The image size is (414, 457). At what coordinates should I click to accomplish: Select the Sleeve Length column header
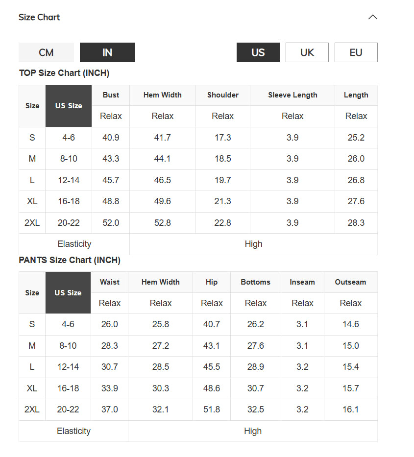point(292,95)
